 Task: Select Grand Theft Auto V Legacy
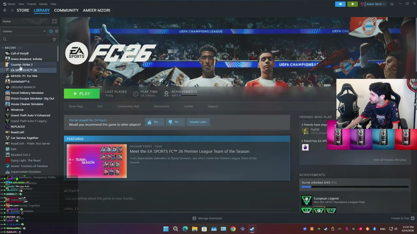[29, 121]
